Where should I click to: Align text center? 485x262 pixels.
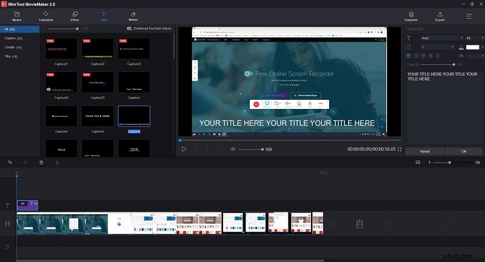[x=416, y=56]
